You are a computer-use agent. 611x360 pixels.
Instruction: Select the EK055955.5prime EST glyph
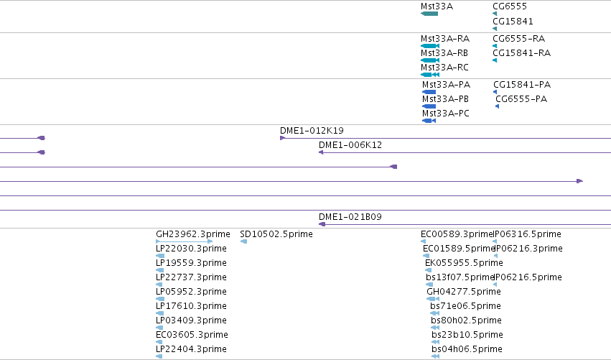(x=428, y=270)
